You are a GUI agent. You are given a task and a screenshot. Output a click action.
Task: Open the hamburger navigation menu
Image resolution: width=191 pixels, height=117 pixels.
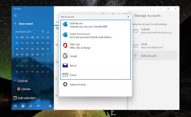coord(15,15)
